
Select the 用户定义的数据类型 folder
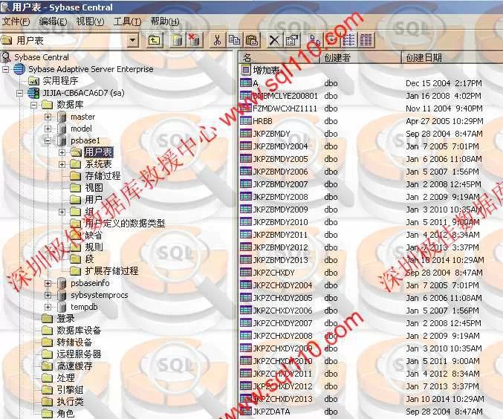click(x=125, y=224)
